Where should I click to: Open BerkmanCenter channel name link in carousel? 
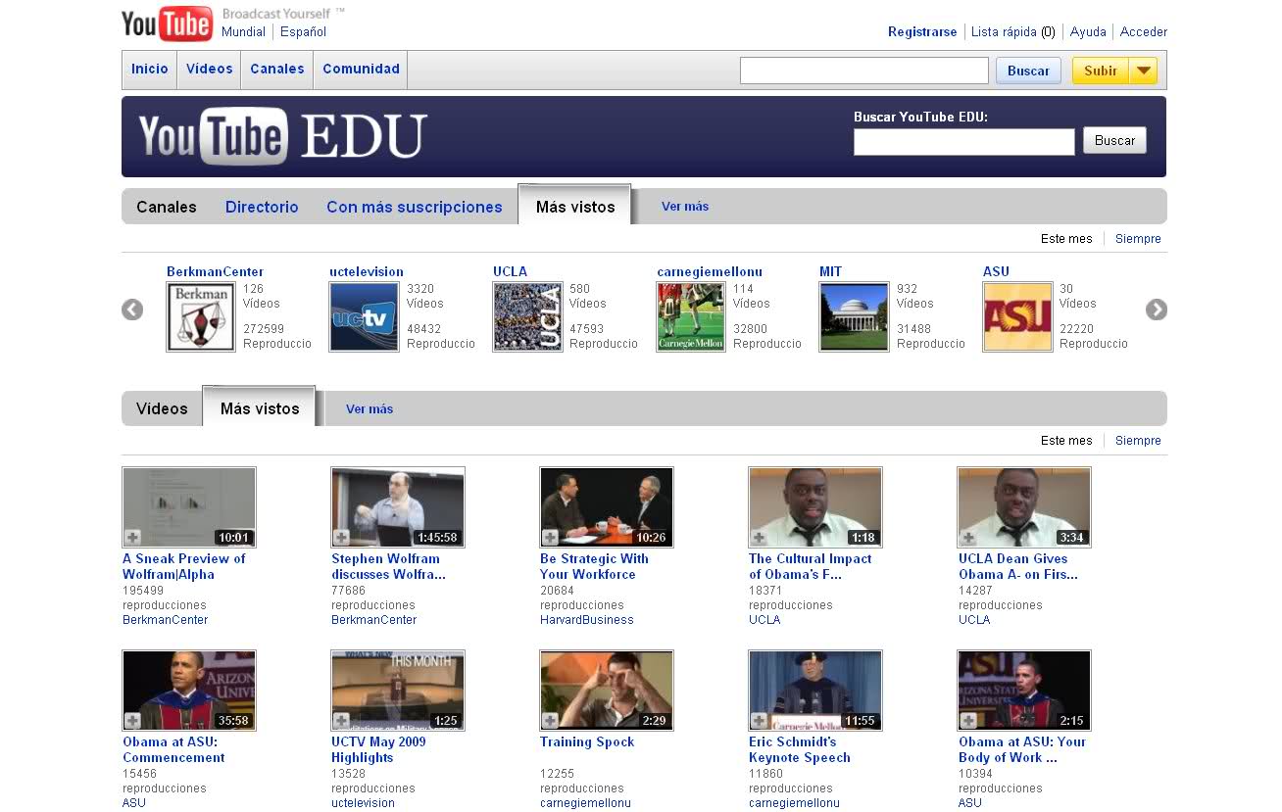[215, 272]
